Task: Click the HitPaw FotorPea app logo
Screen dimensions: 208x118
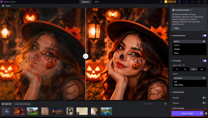Action: click(x=2, y=2)
